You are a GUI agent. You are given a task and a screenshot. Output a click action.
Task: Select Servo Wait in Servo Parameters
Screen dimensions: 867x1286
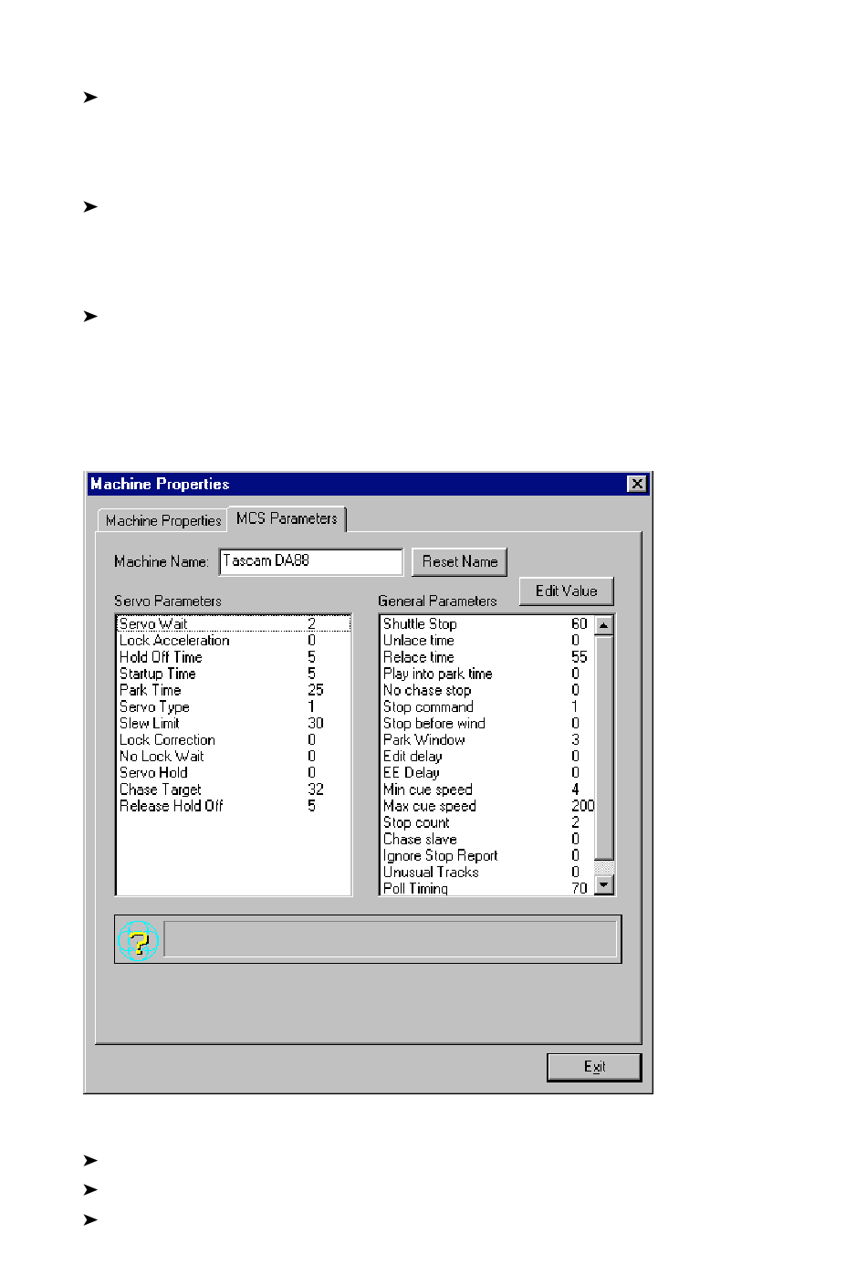[x=234, y=624]
